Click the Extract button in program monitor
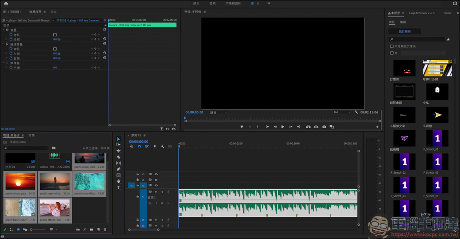Image resolution: width=460 pixels, height=239 pixels. 316,127
